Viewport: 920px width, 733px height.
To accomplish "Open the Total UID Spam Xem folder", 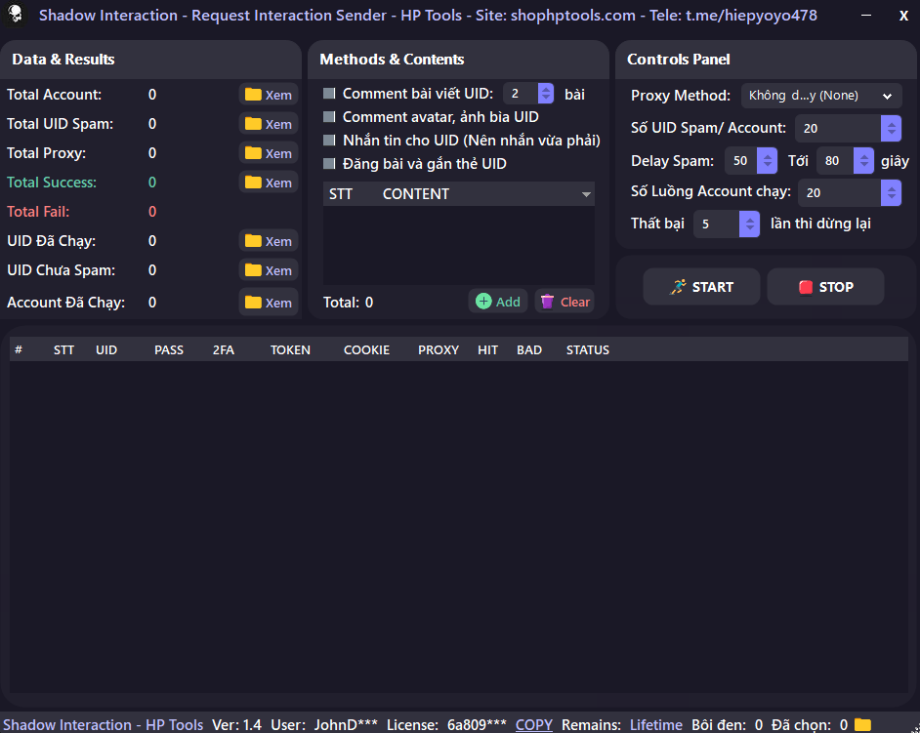I will [269, 124].
